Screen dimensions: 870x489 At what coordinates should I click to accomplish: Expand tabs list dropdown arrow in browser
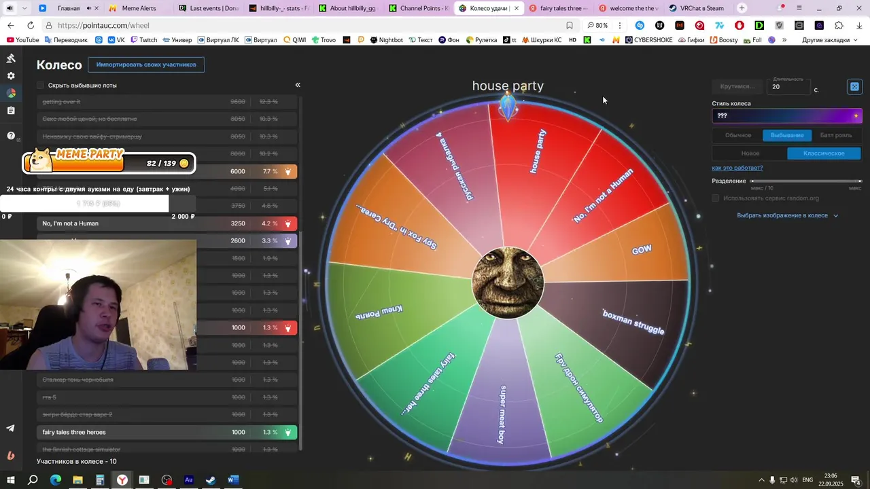point(25,8)
